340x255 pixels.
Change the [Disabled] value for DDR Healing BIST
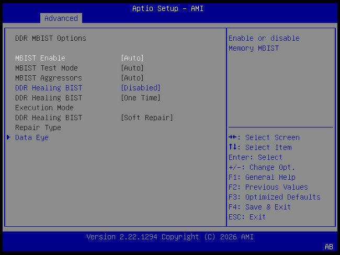pyautogui.click(x=141, y=88)
